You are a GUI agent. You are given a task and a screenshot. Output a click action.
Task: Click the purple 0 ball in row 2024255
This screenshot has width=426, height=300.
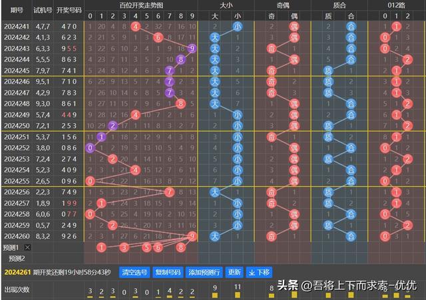[x=91, y=181]
